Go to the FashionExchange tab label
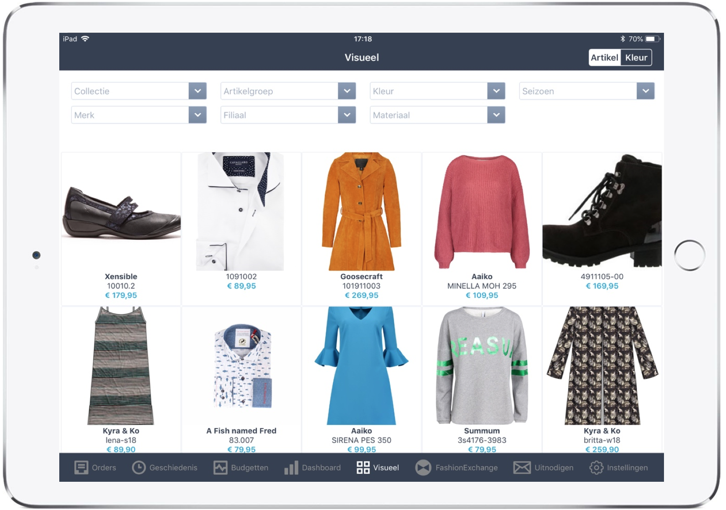 point(467,468)
